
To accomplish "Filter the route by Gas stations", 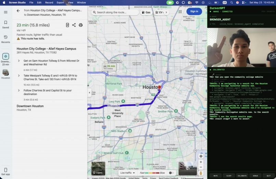I will coord(146,12).
